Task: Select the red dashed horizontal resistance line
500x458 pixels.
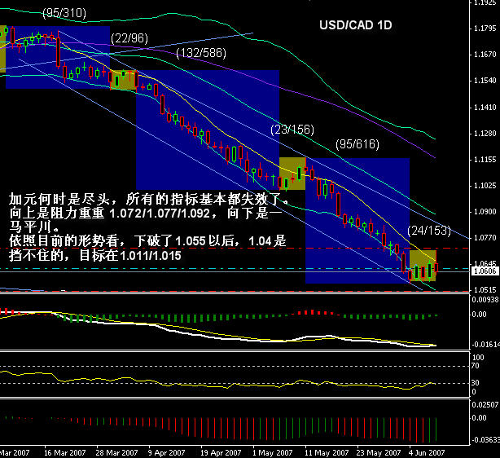Action: pos(235,248)
